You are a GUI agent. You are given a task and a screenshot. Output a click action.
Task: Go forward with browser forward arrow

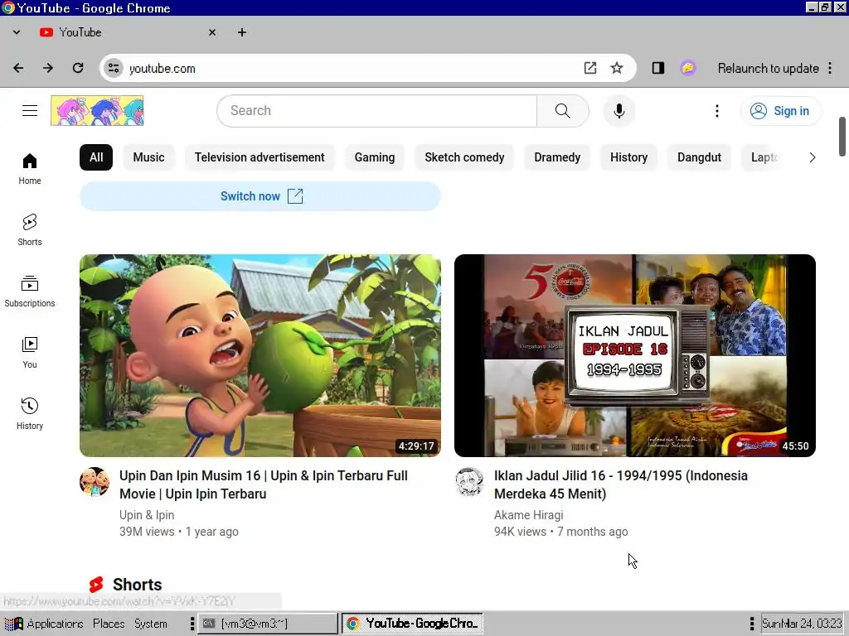tap(48, 68)
